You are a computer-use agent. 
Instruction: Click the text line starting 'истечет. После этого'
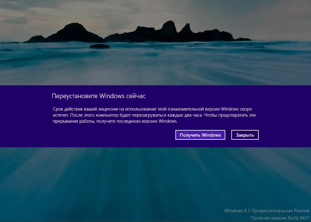click(x=154, y=115)
